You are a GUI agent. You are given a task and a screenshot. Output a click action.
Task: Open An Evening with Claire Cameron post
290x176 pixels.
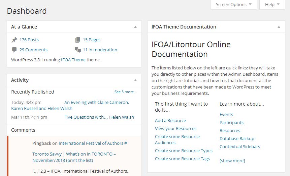(70, 105)
